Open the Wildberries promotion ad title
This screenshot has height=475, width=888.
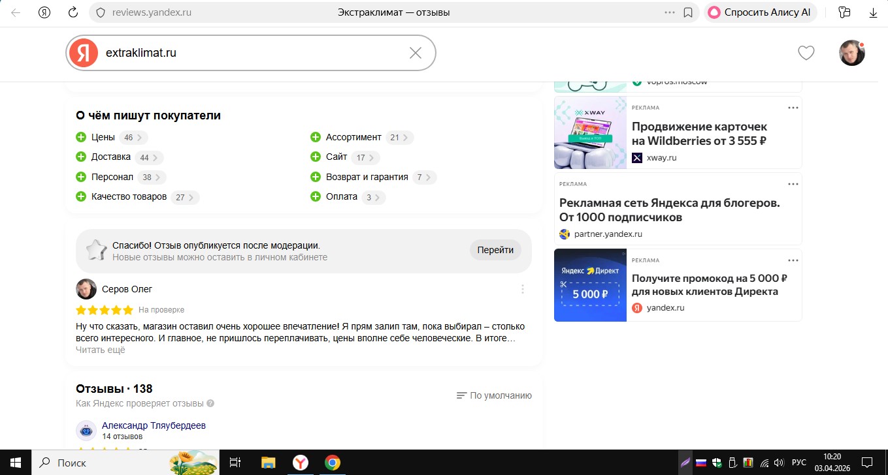click(700, 133)
